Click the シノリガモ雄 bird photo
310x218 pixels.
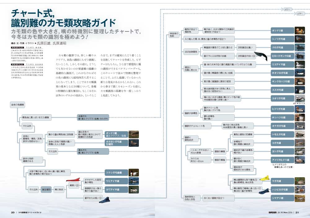(x=300, y=39)
